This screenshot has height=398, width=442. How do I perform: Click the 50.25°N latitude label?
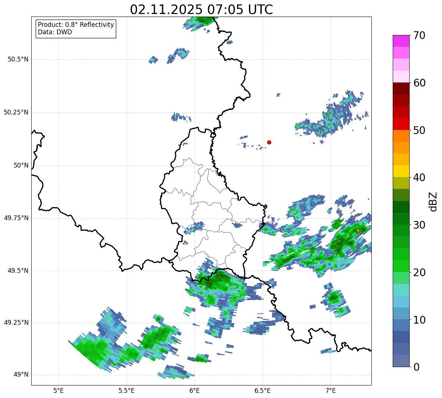point(16,112)
